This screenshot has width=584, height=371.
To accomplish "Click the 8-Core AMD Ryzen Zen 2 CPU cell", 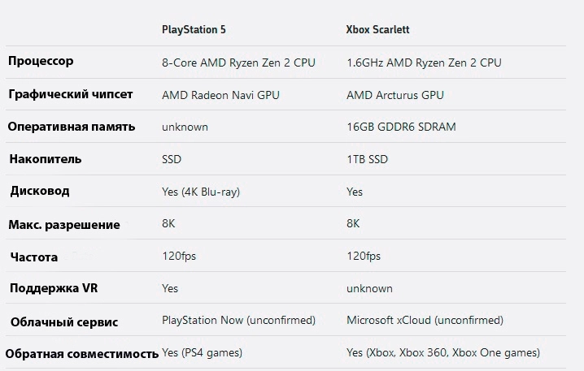I will click(238, 63).
